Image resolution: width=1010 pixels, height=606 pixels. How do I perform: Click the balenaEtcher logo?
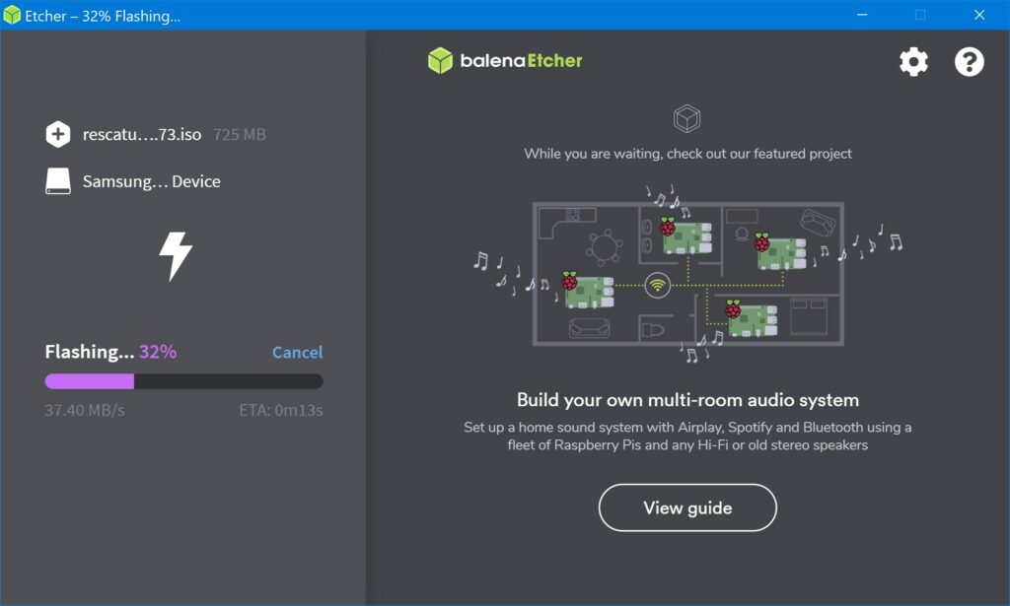click(505, 60)
